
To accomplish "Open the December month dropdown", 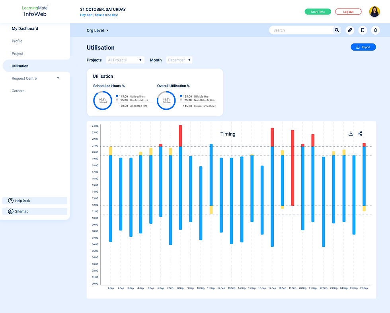I will [x=179, y=60].
